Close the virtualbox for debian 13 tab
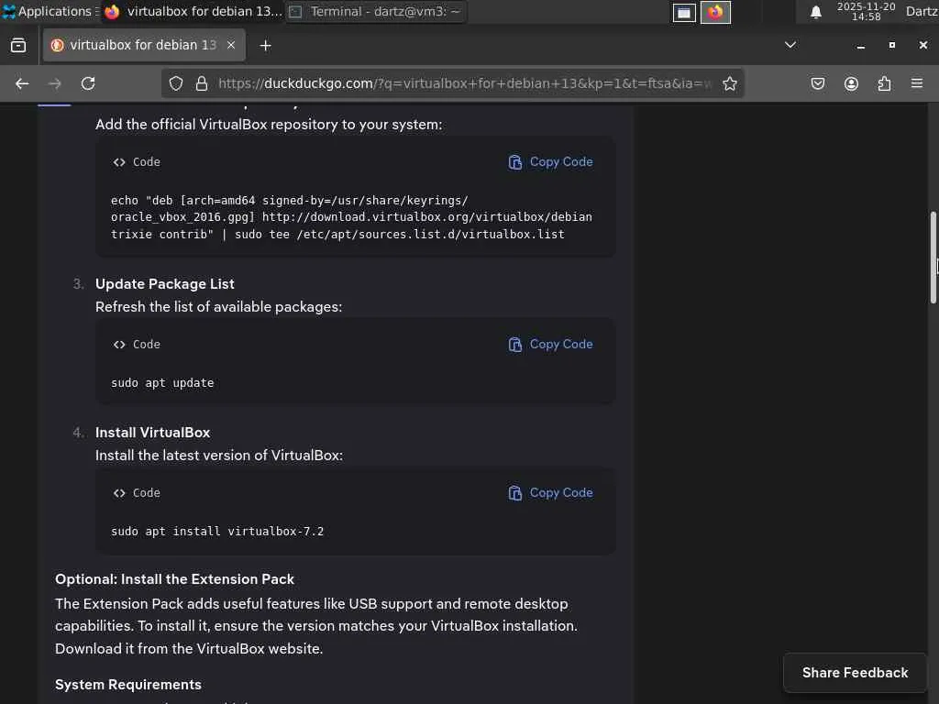This screenshot has width=939, height=704. (231, 45)
